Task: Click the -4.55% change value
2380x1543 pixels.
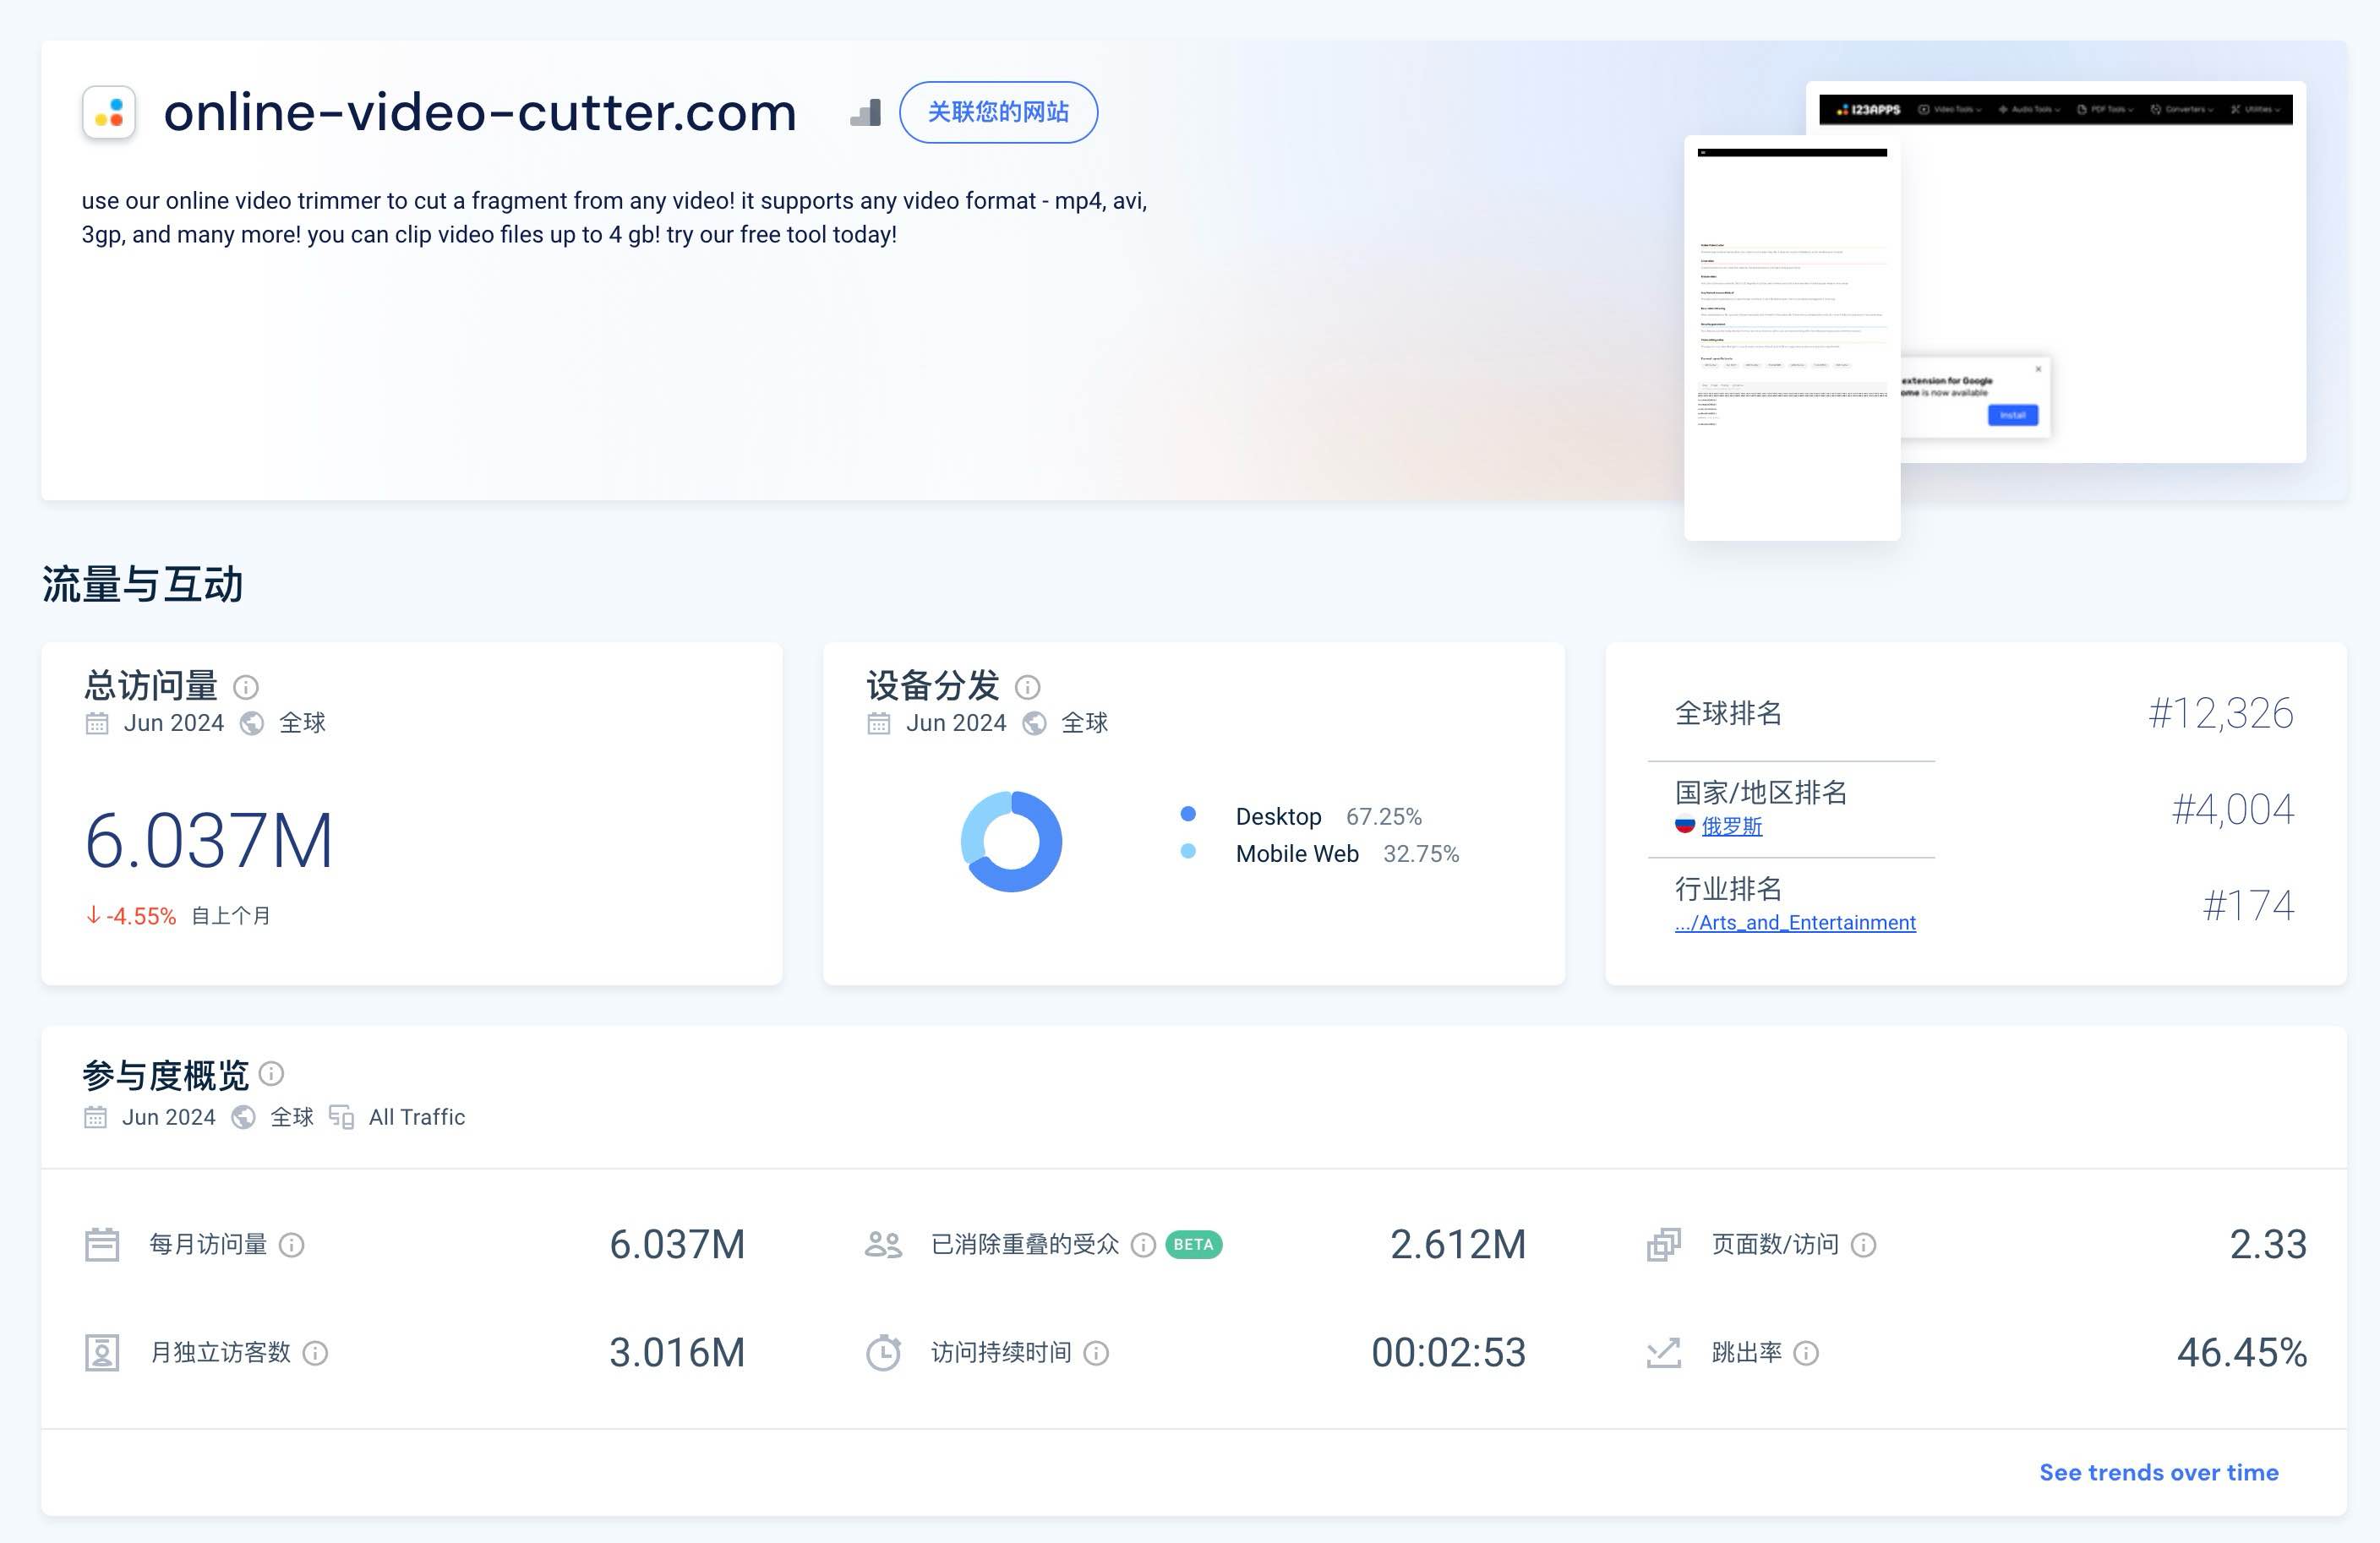Action: click(131, 916)
